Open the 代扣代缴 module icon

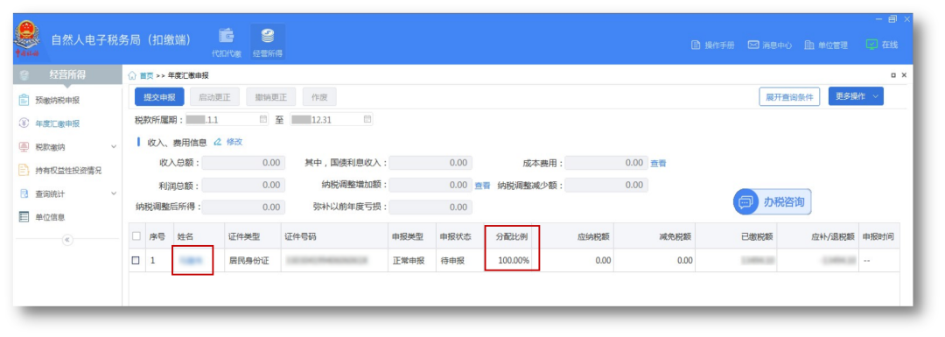tap(226, 42)
